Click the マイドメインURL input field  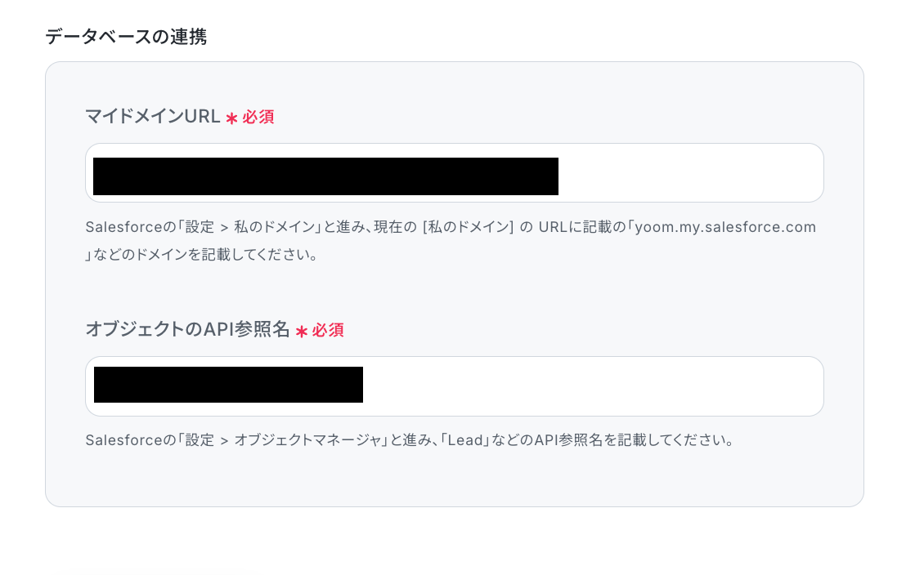pos(455,173)
